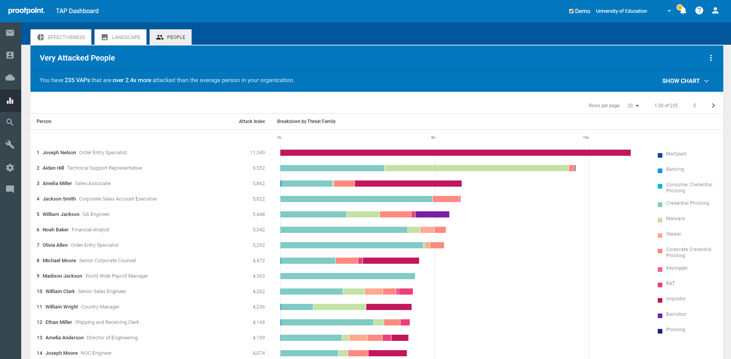Click the MalSpam legend color swatch
This screenshot has height=359, width=731.
(660, 155)
